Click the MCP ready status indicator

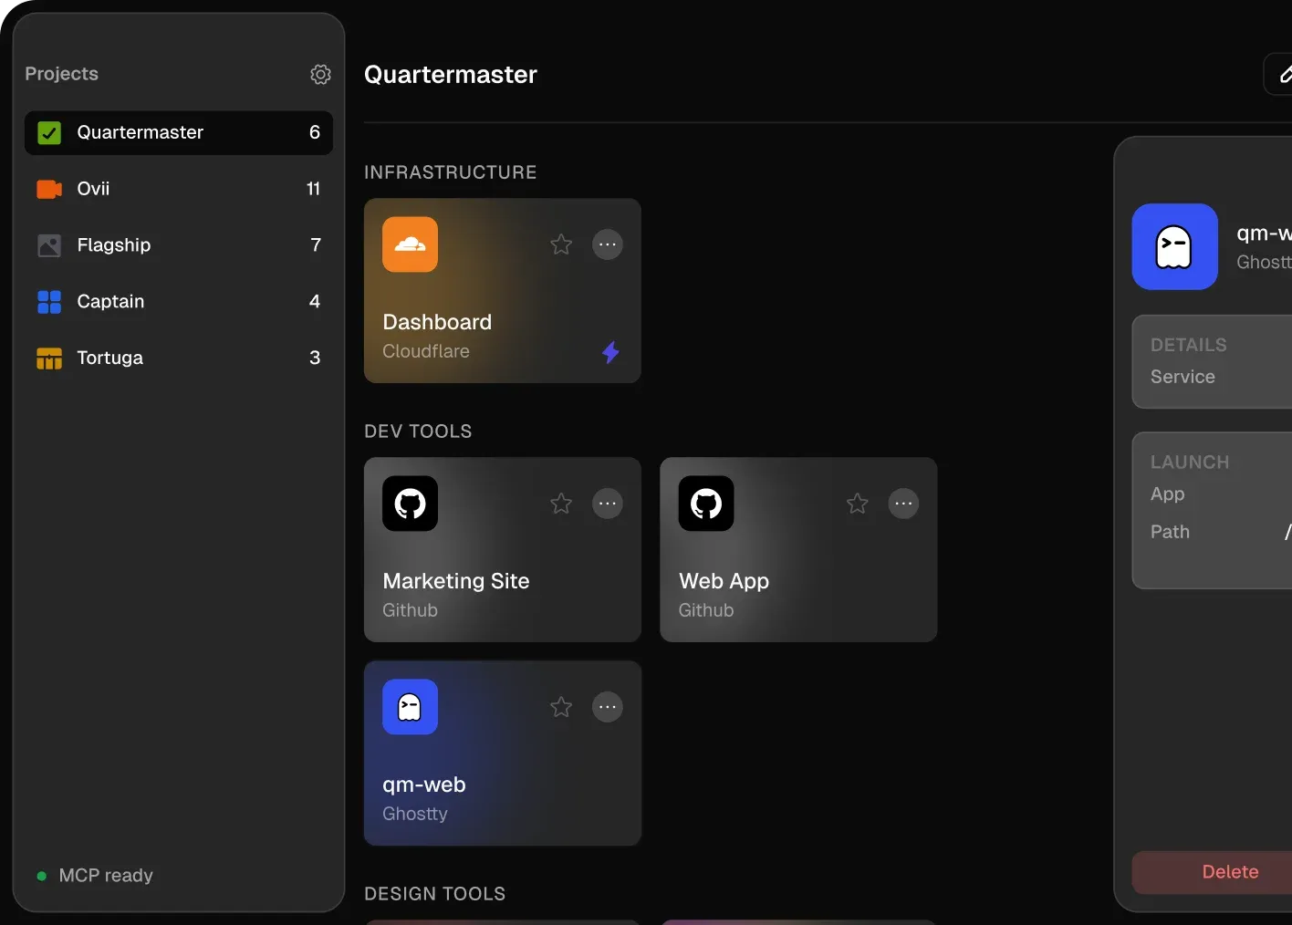pyautogui.click(x=95, y=876)
